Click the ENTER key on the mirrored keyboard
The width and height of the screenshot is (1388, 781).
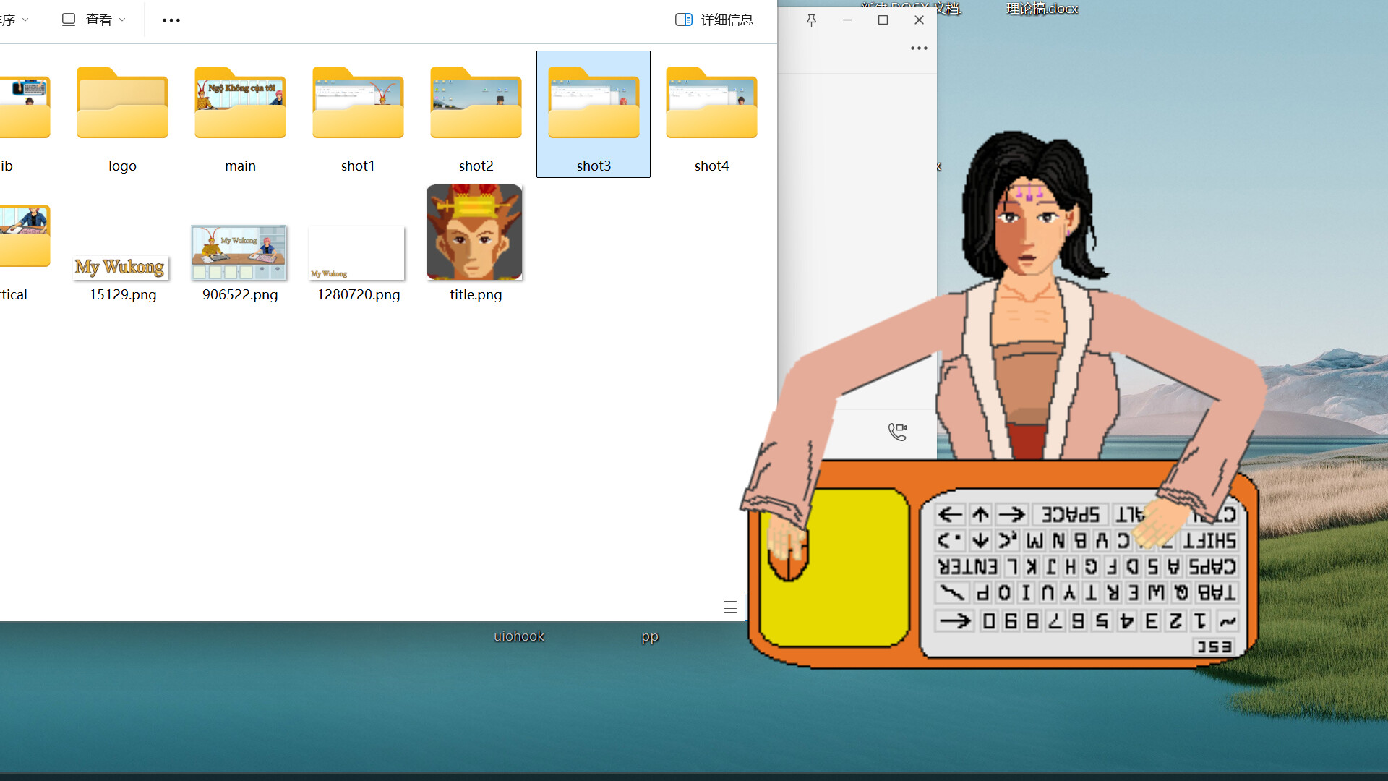967,566
